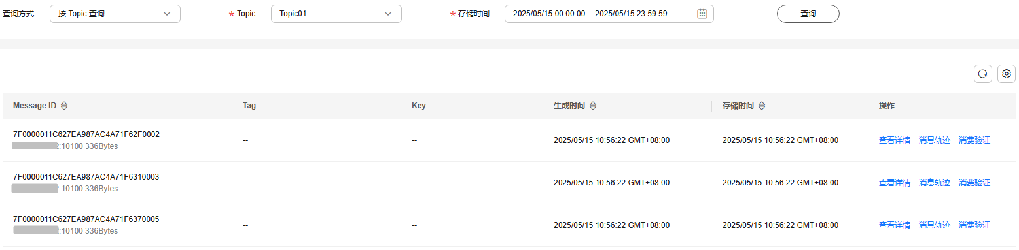The height and width of the screenshot is (250, 1019).
Task: Click the storage time date range field
Action: click(x=609, y=14)
